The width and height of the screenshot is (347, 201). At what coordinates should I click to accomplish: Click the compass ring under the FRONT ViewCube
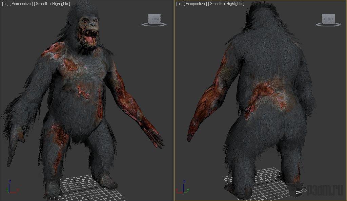[154, 25]
